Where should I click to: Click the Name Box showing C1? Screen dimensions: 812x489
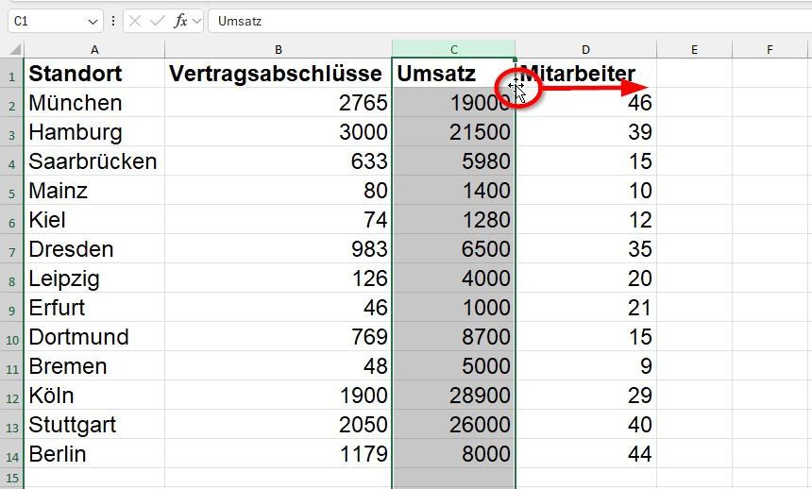coord(45,21)
